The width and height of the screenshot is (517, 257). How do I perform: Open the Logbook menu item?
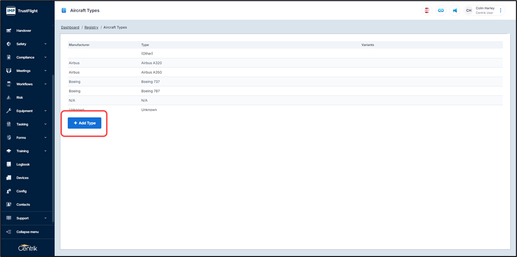click(23, 164)
